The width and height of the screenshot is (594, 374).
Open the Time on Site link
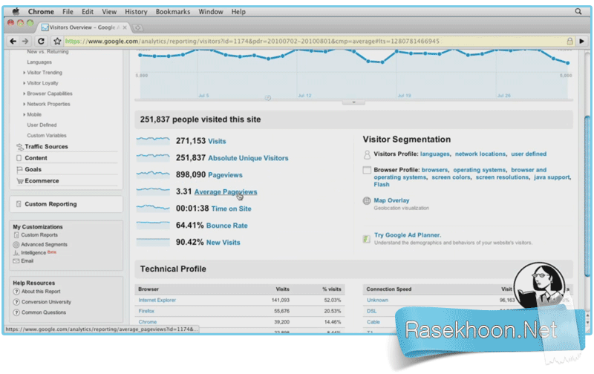coord(231,209)
